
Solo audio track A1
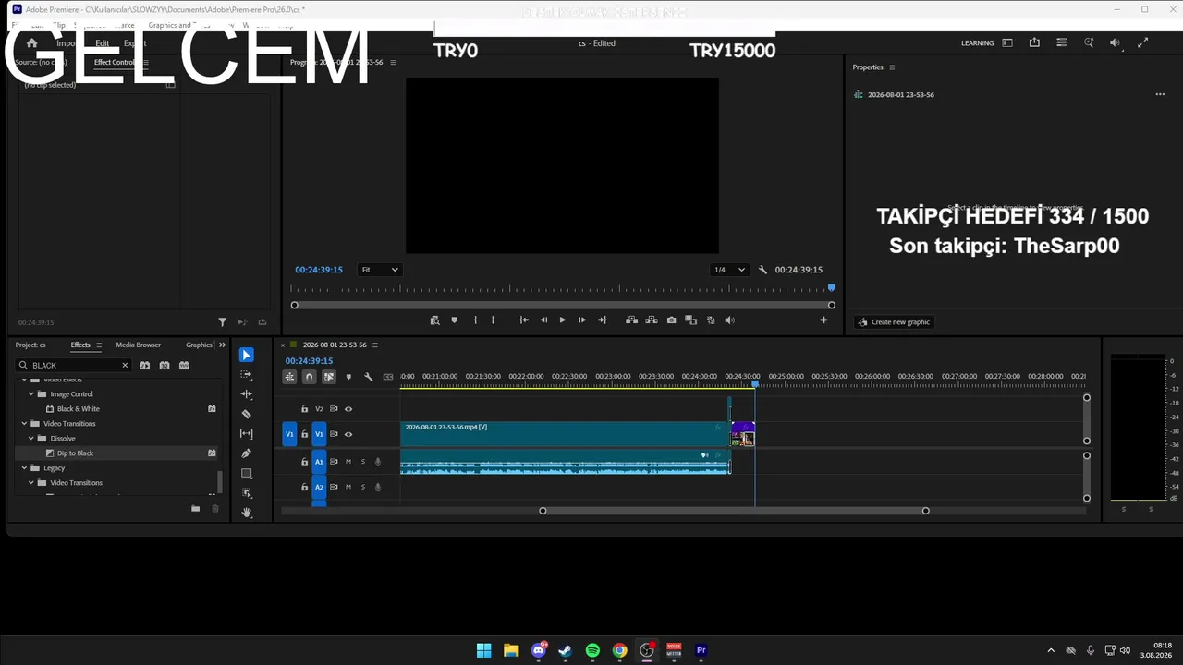362,462
